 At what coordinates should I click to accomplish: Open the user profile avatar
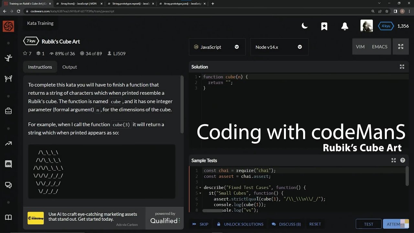coord(366,26)
